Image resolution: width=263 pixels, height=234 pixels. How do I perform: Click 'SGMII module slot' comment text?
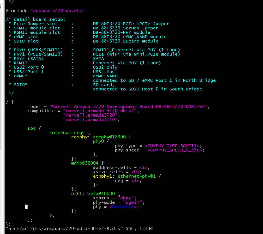[37, 28]
